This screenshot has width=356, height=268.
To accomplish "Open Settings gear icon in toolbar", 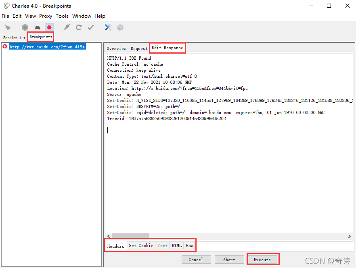I will click(120, 27).
